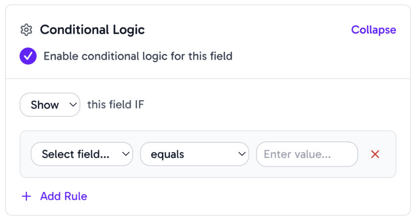Click the "Enable conditional logic for this field" label
The image size is (416, 220).
click(138, 56)
